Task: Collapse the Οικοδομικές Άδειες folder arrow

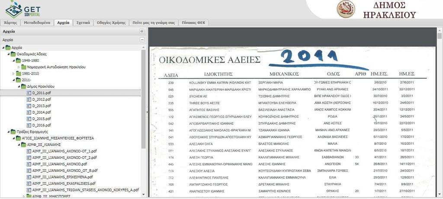Action: (9, 54)
